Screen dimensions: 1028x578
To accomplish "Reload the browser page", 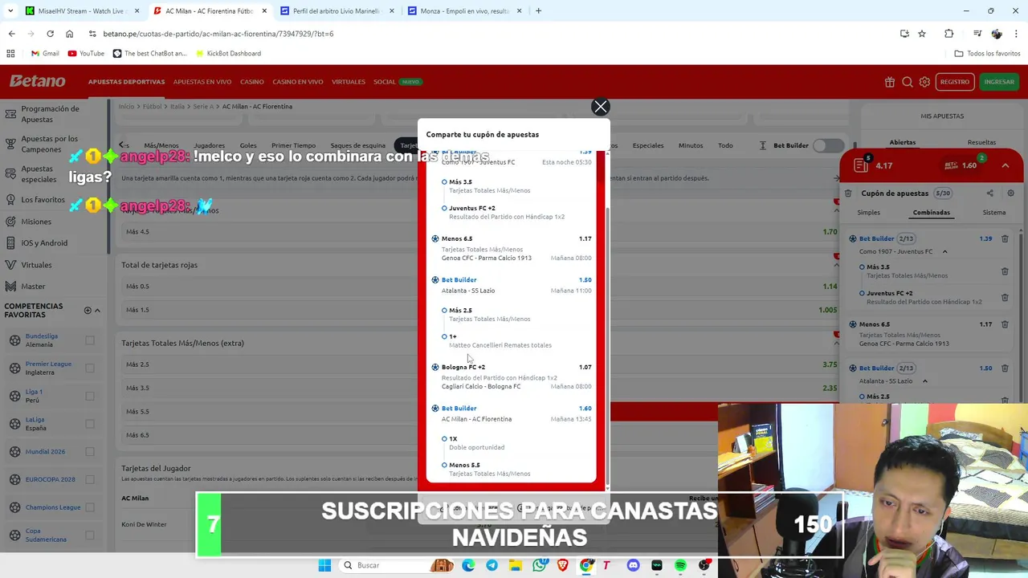I will pyautogui.click(x=50, y=34).
